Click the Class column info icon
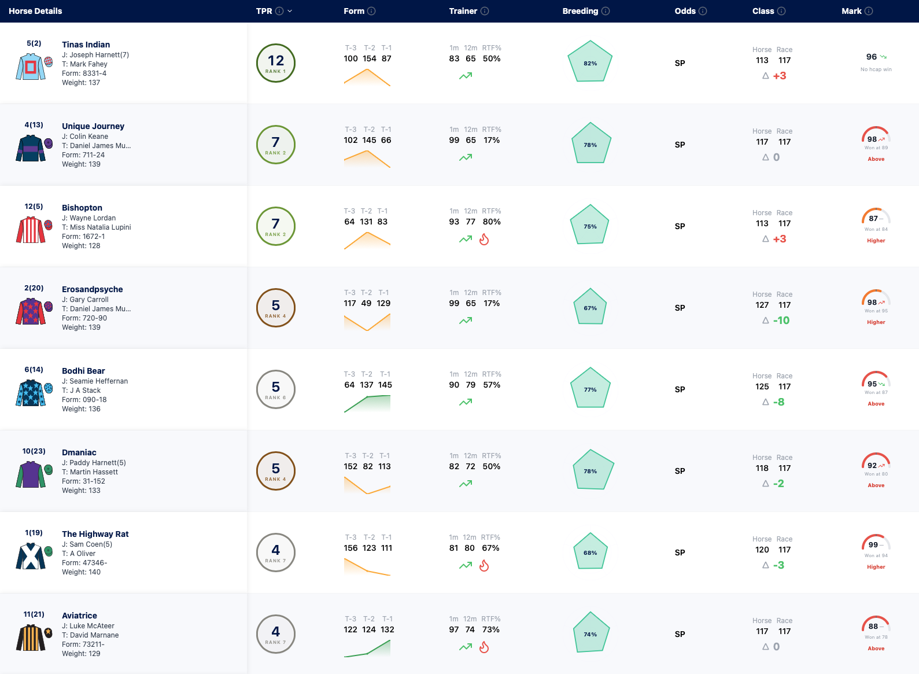This screenshot has width=919, height=674. 781,11
